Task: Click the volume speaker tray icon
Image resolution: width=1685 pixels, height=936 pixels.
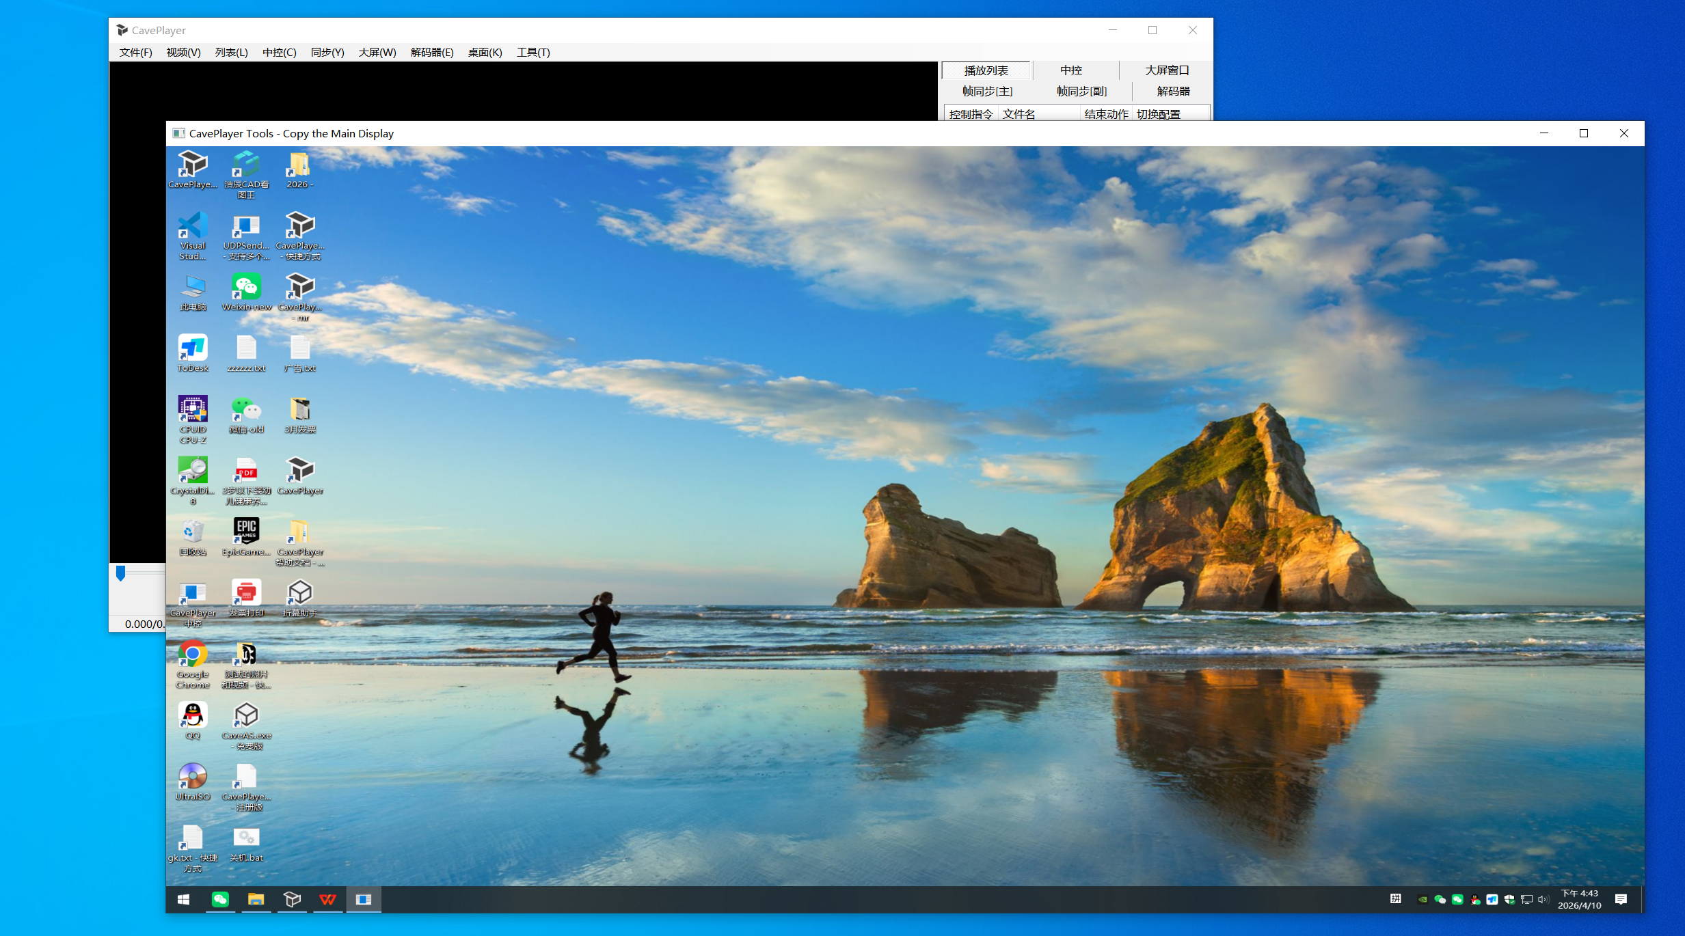Action: coord(1542,899)
